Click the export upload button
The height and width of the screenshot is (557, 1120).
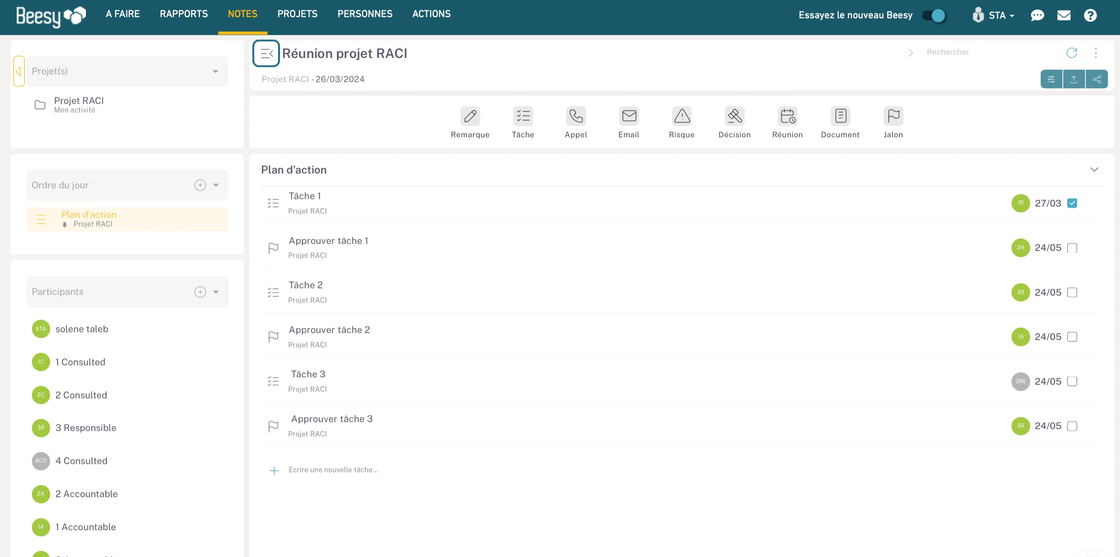coord(1073,79)
